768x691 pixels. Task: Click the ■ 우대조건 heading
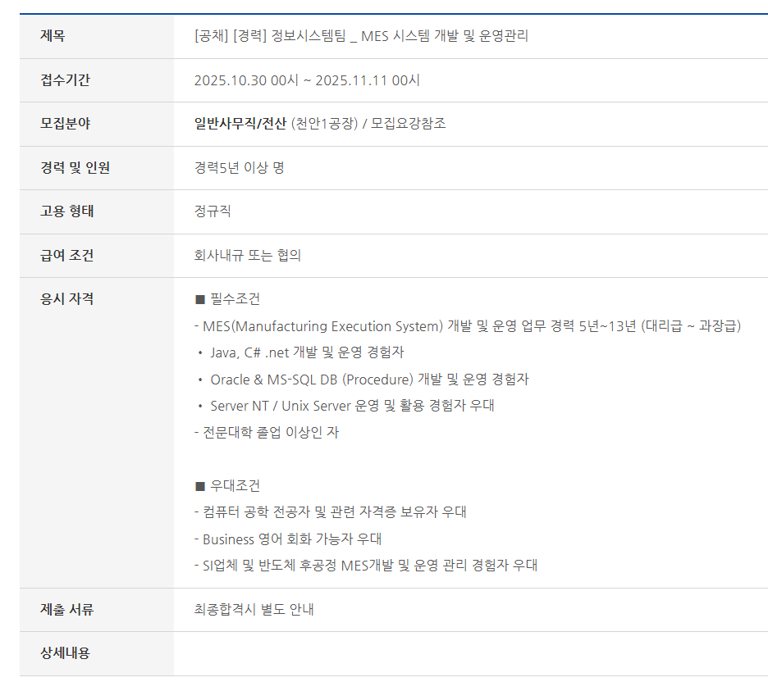[x=227, y=485]
